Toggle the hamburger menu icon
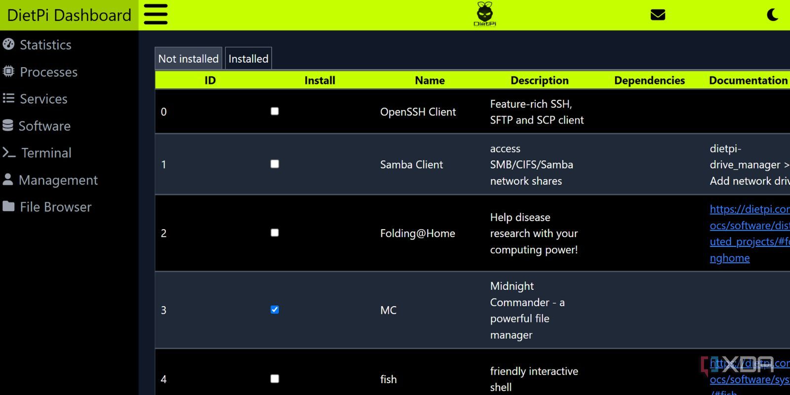The image size is (790, 395). click(156, 14)
